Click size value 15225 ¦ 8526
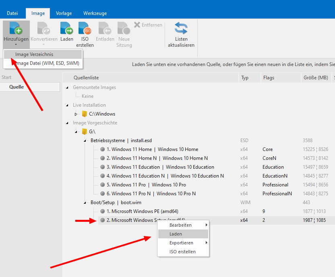 coord(315,149)
